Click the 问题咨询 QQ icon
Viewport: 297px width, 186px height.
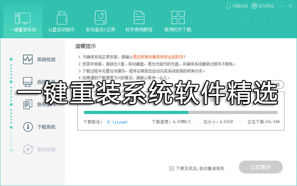tap(229, 6)
